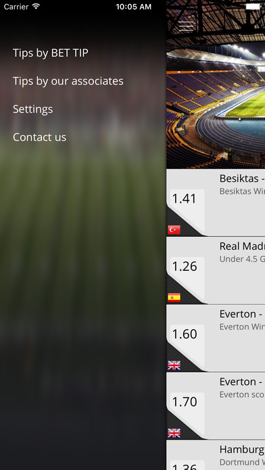
Task: Click UK flag on 1.70 tip
Action: click(174, 433)
